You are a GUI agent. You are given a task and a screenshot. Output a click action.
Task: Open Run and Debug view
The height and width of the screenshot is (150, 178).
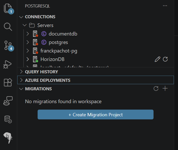[x=7, y=64]
